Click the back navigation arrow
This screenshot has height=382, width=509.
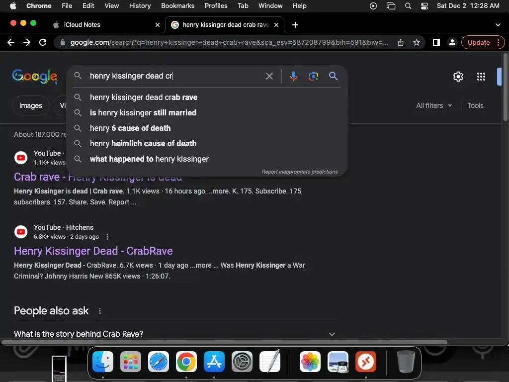[11, 42]
